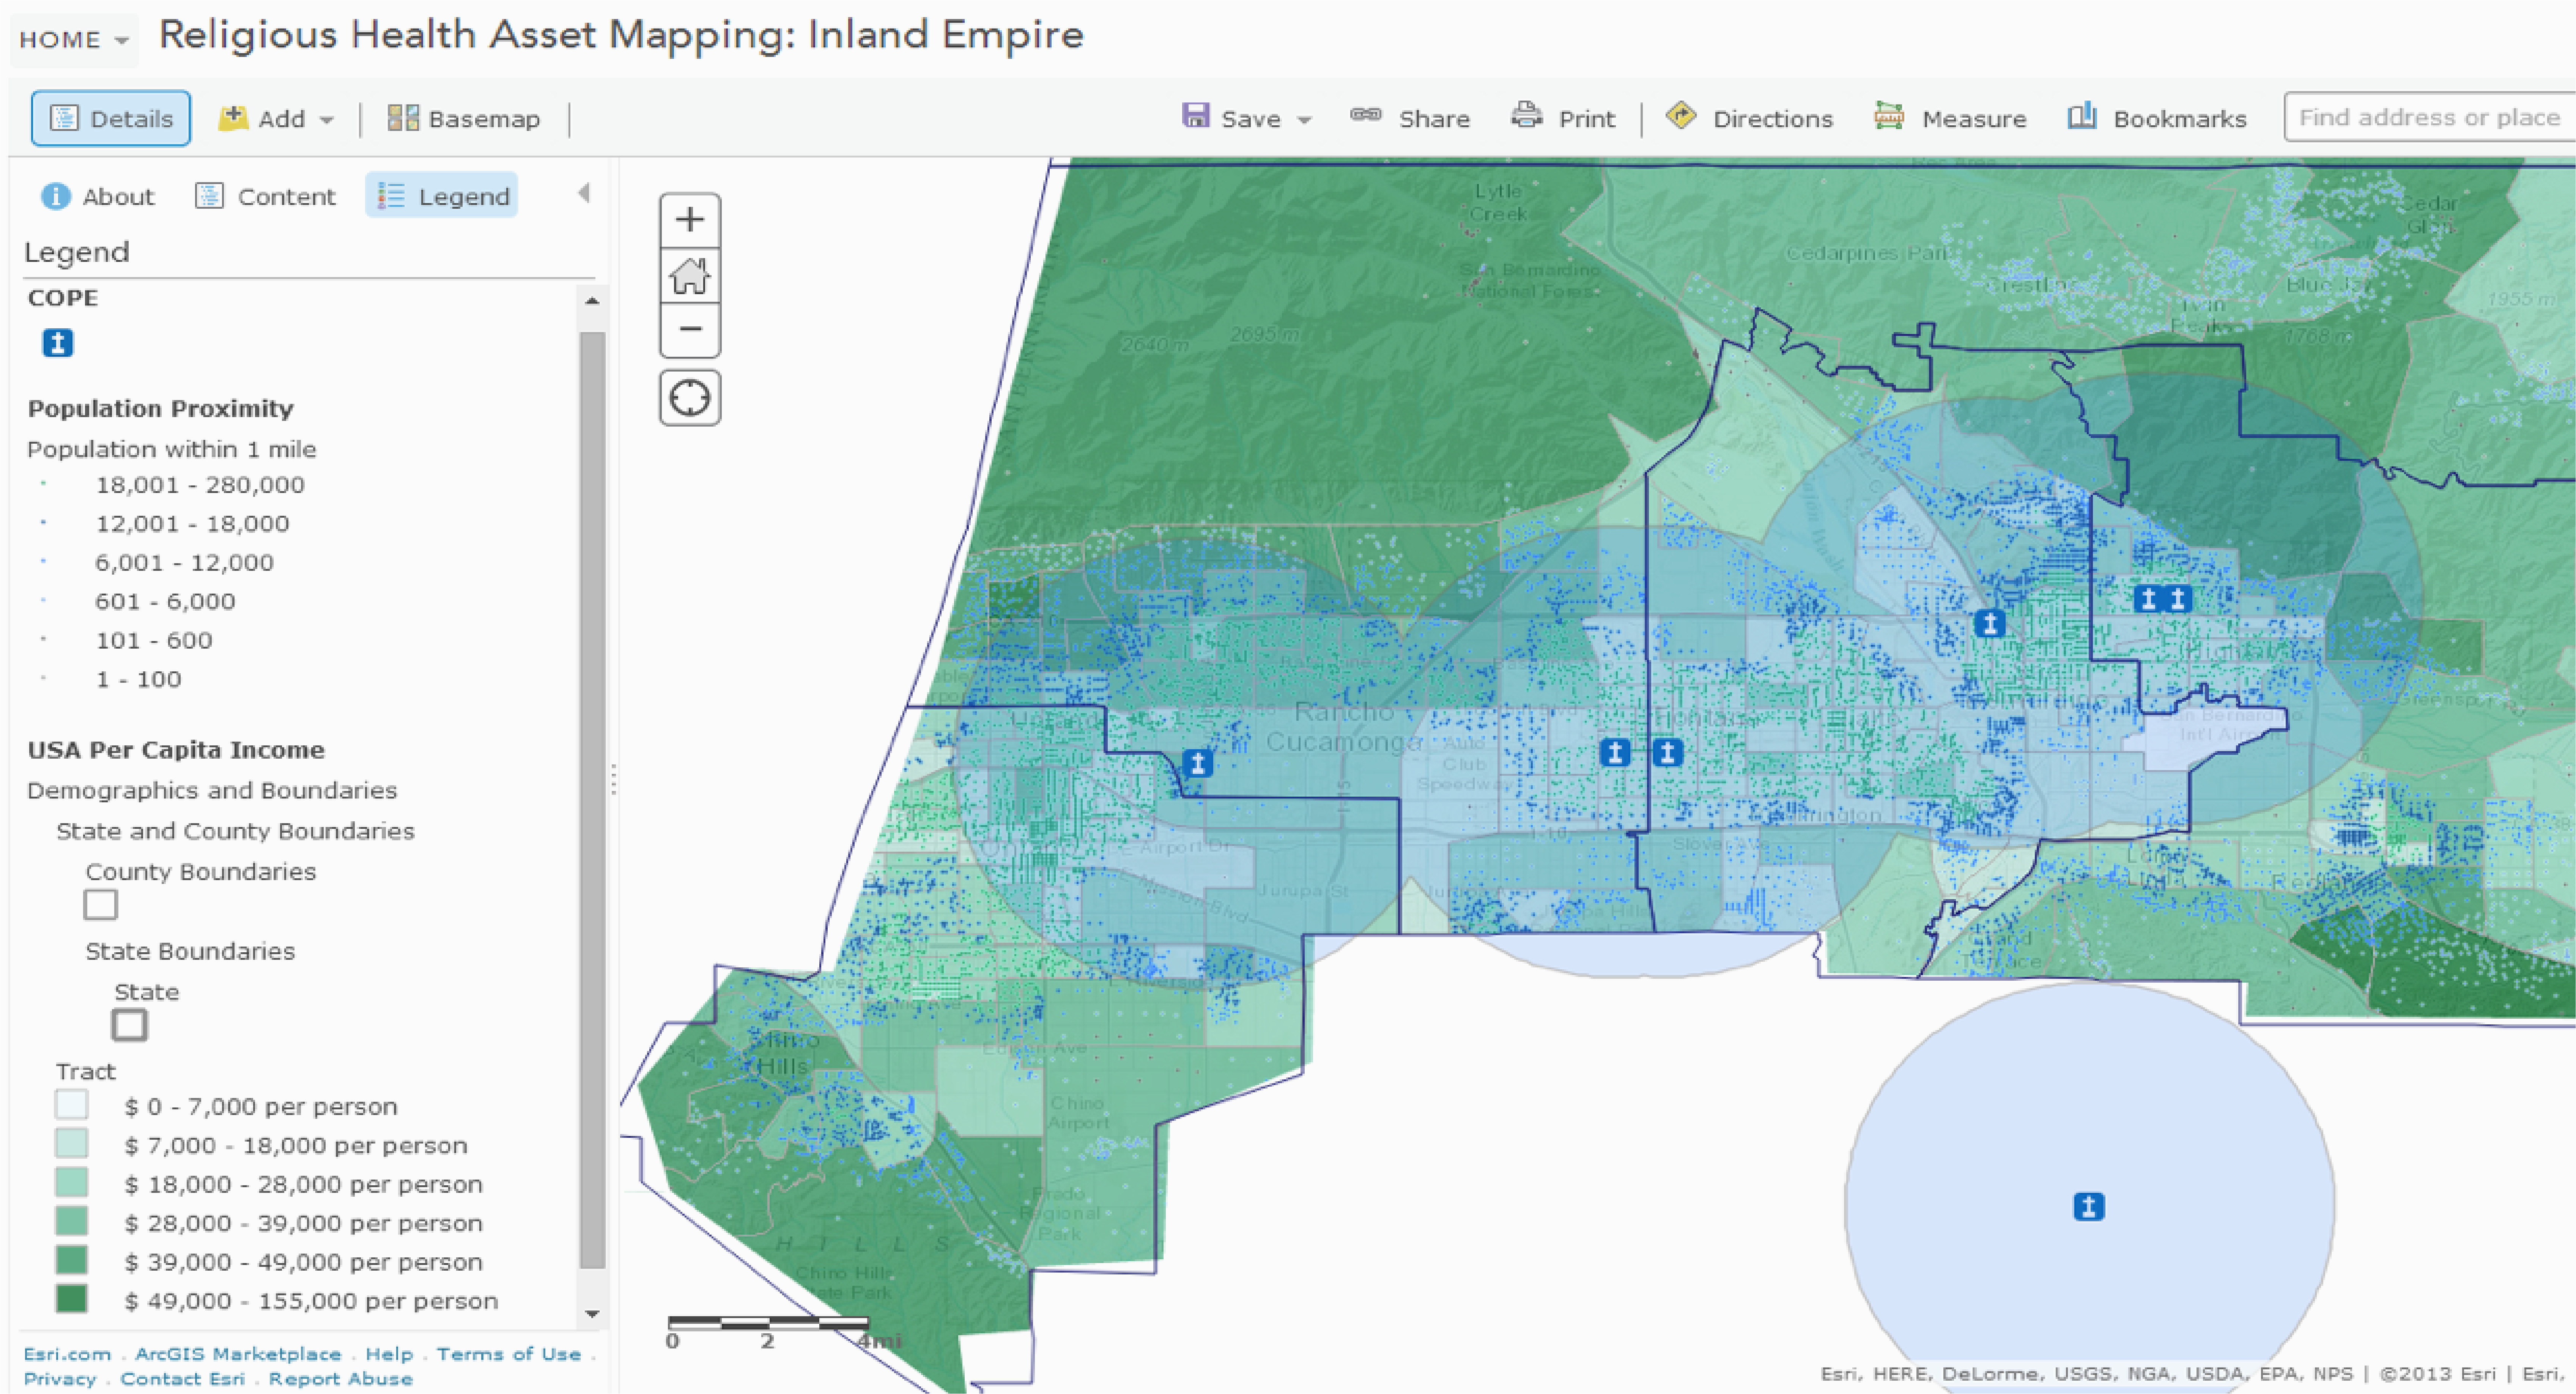Click the Legend list icon

[x=390, y=196]
